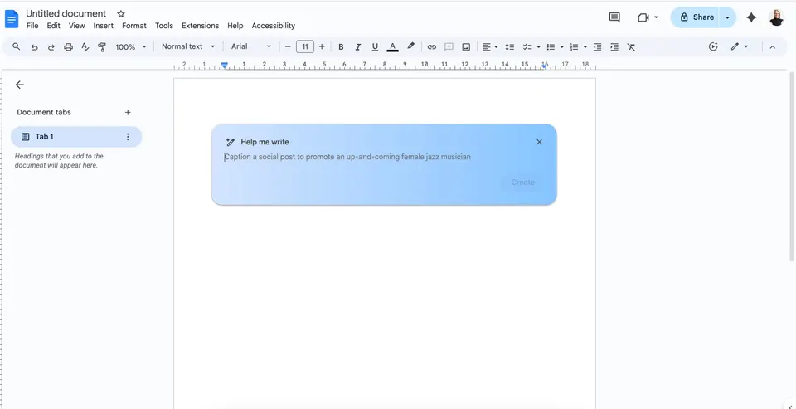This screenshot has width=796, height=409.
Task: Expand numbered list options arrow
Action: (x=585, y=46)
